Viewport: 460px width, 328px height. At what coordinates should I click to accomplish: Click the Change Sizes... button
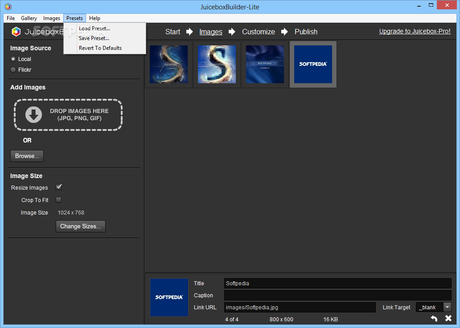click(81, 227)
